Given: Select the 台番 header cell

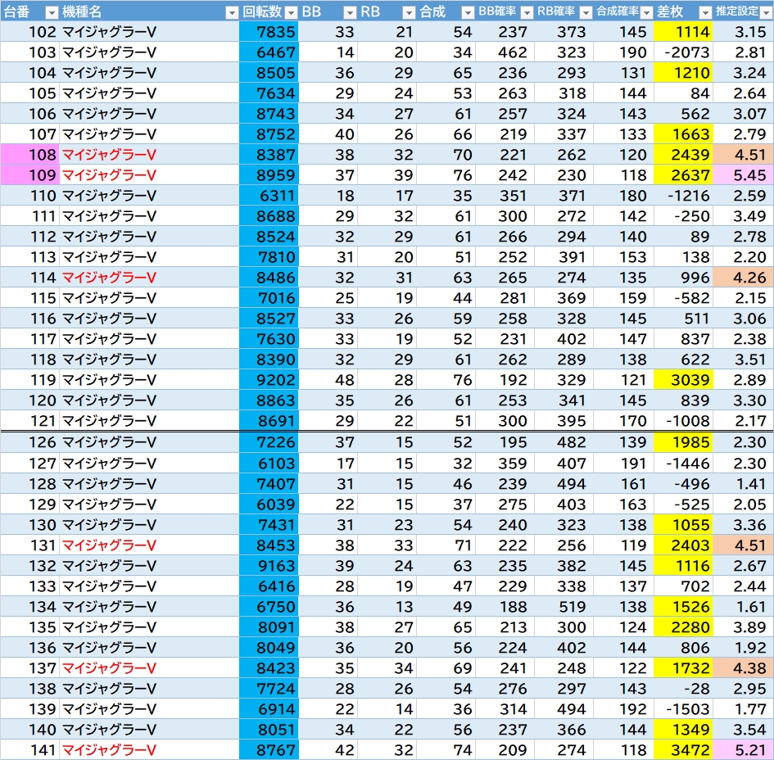Looking at the screenshot, I should [x=29, y=11].
